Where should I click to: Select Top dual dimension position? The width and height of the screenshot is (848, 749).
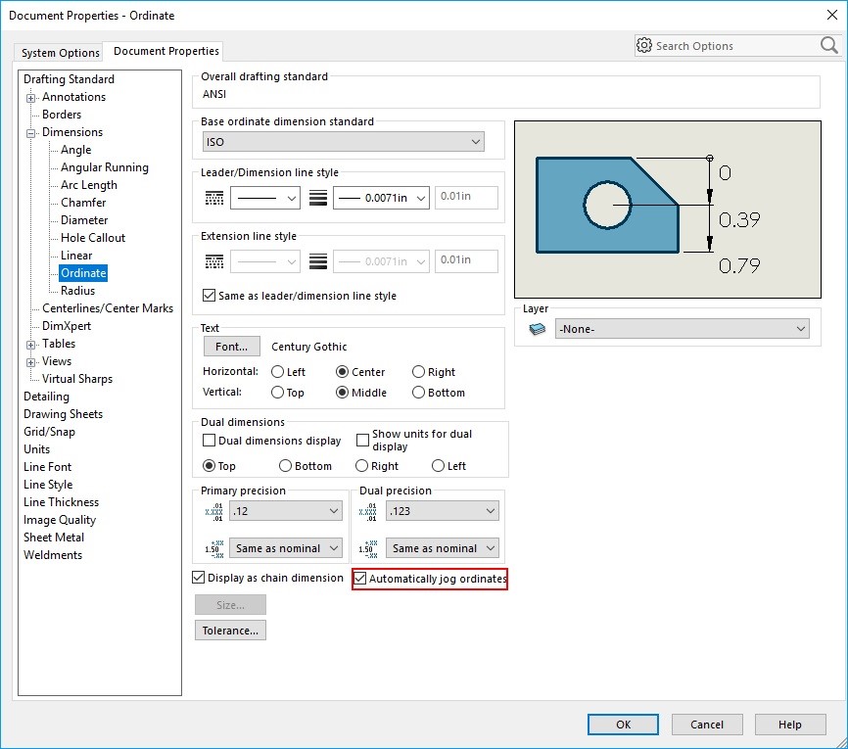(x=209, y=466)
